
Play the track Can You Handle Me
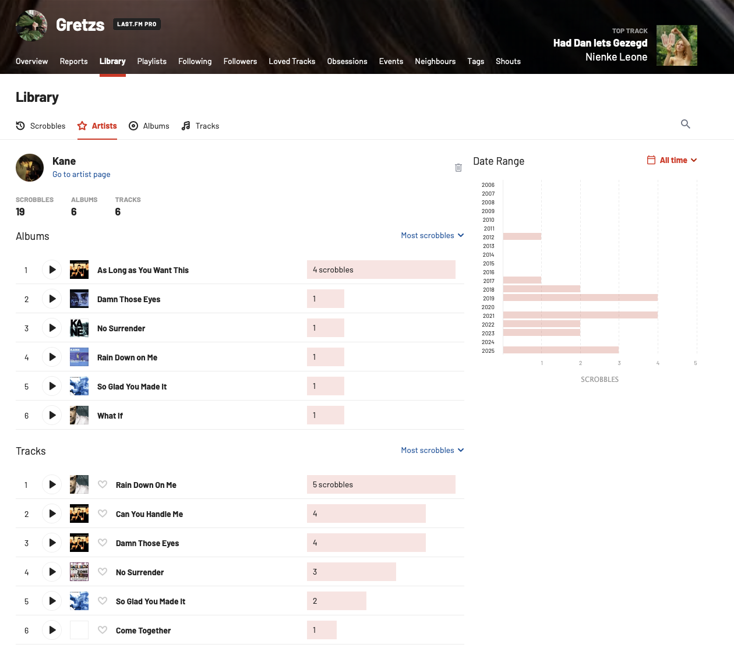tap(52, 514)
